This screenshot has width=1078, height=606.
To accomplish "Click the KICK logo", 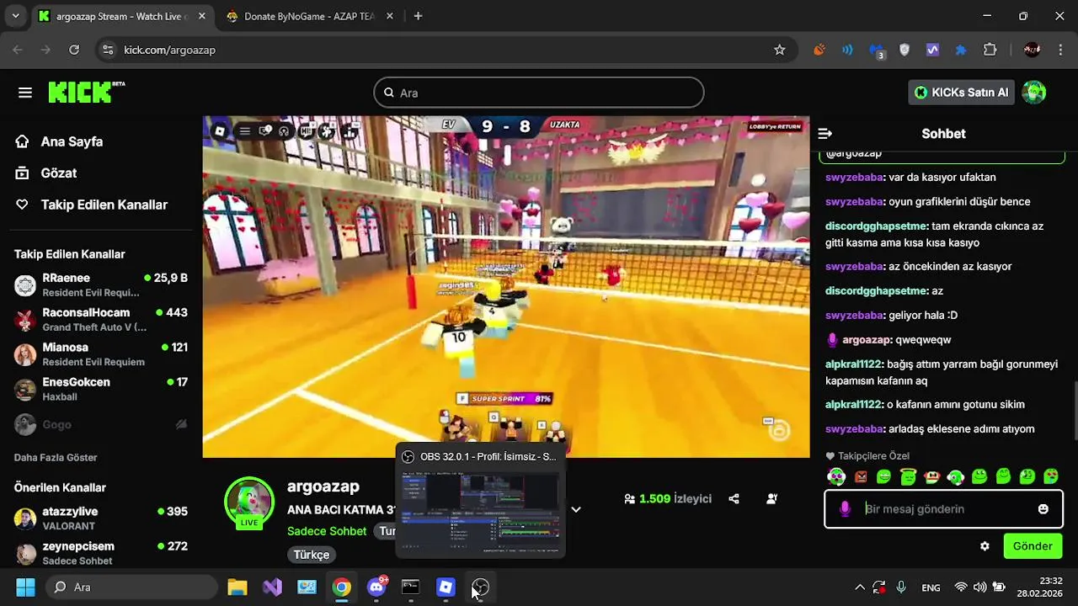I will (86, 92).
